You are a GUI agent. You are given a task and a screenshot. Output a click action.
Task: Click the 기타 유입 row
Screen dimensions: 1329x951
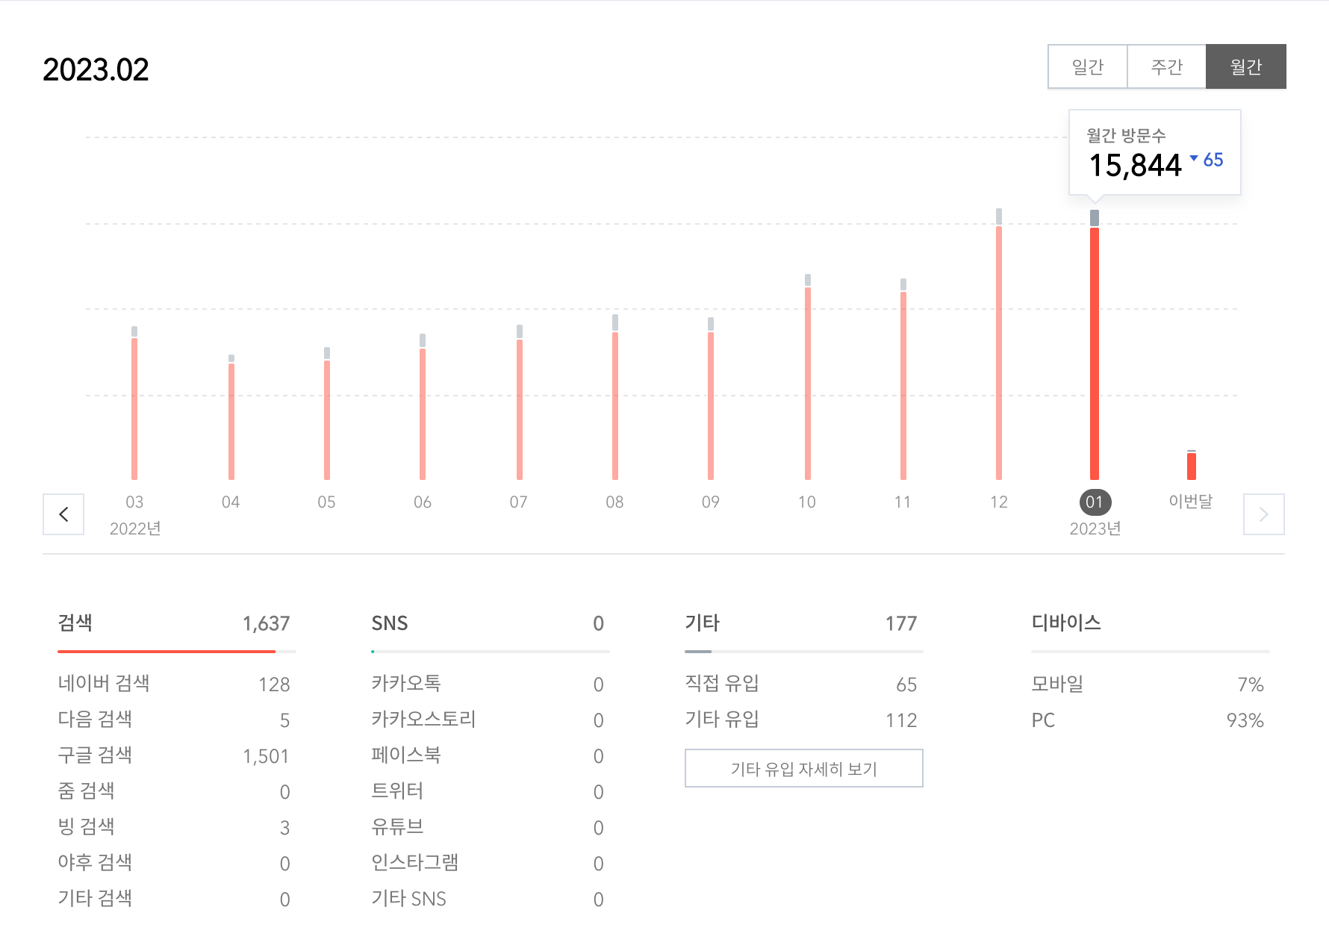[801, 720]
